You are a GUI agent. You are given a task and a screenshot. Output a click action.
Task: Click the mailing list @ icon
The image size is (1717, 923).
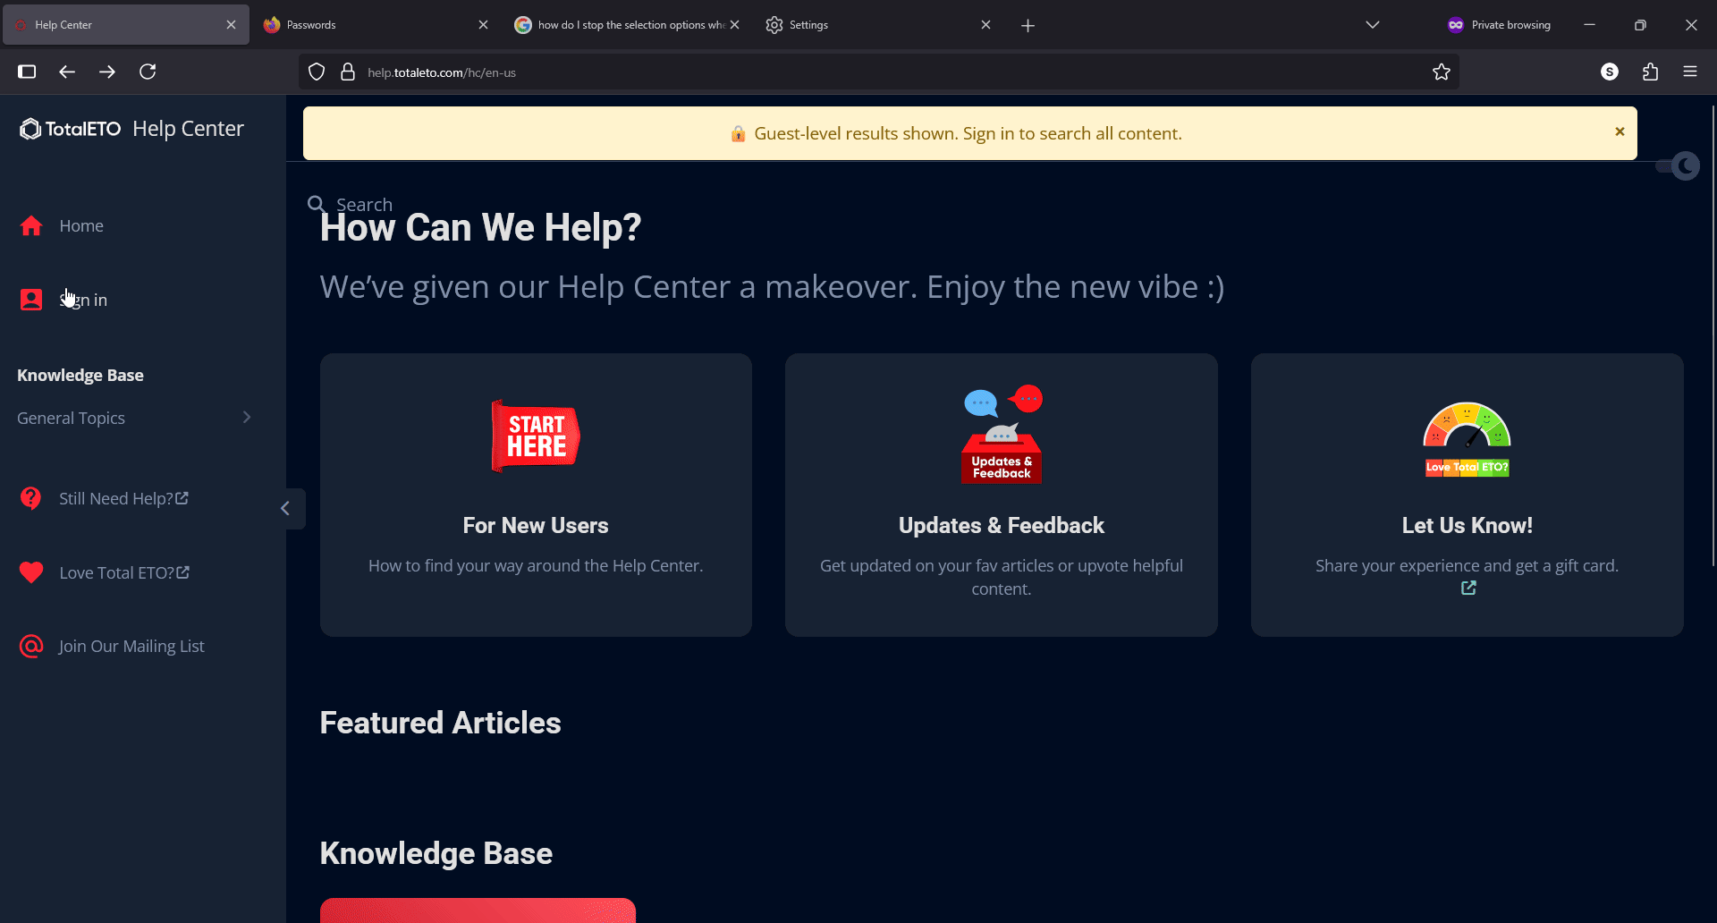[x=31, y=646]
